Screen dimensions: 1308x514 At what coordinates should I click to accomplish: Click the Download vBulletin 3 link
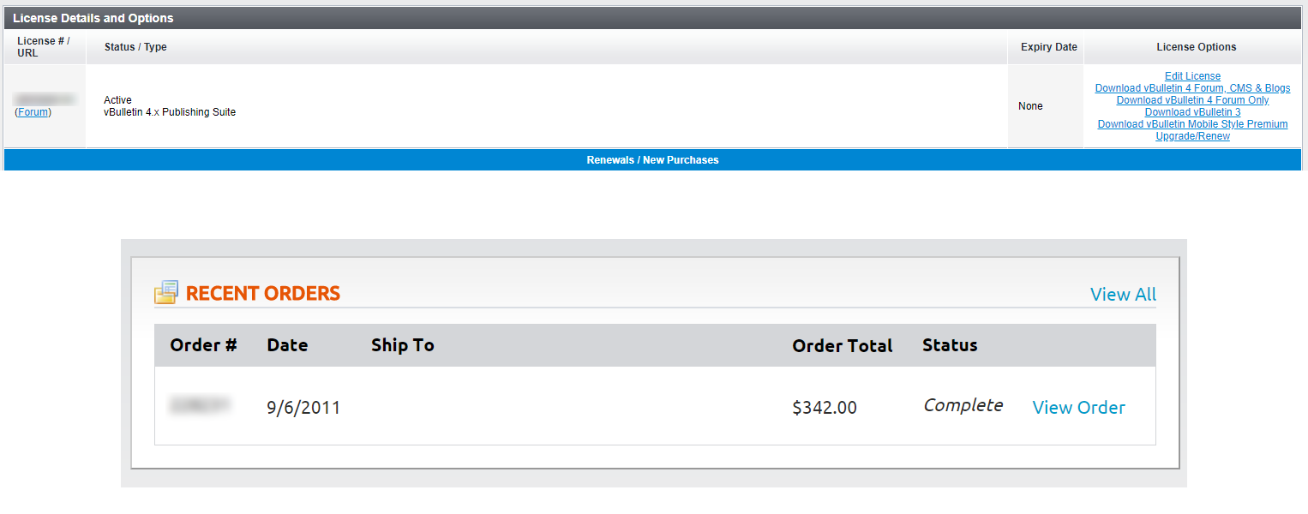[x=1192, y=112]
